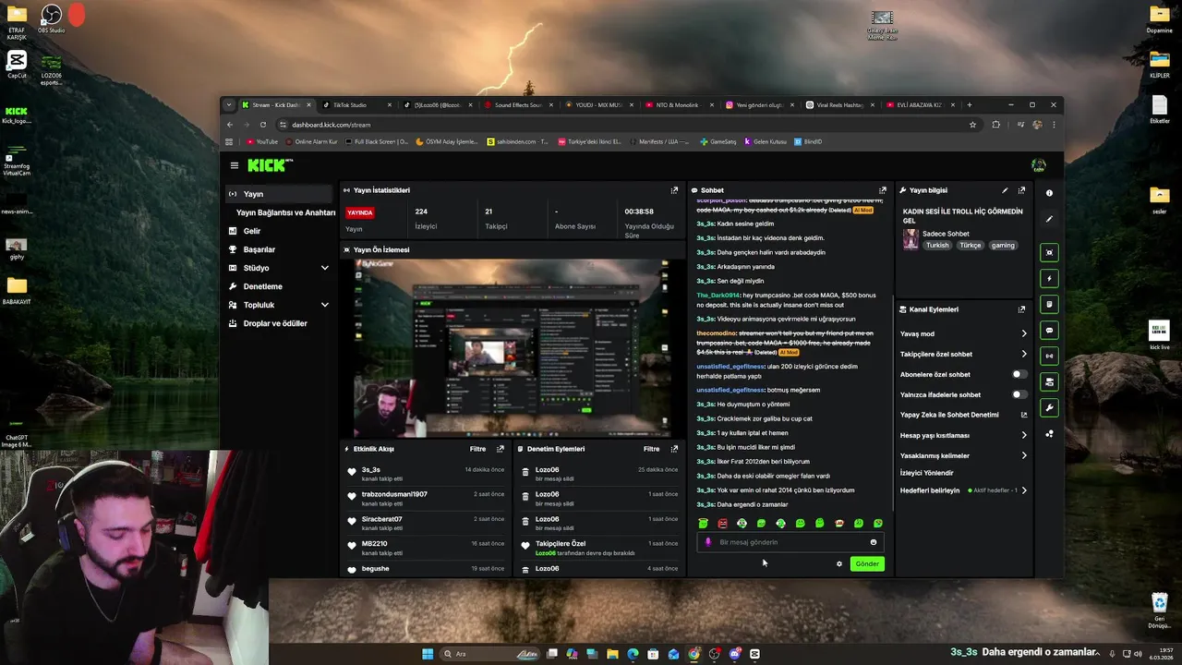Open OBS Studio from the desktop
Screen dimensions: 1182x665
point(52,18)
